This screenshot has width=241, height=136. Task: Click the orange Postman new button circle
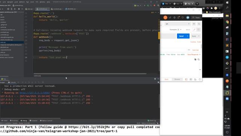pos(165,17)
